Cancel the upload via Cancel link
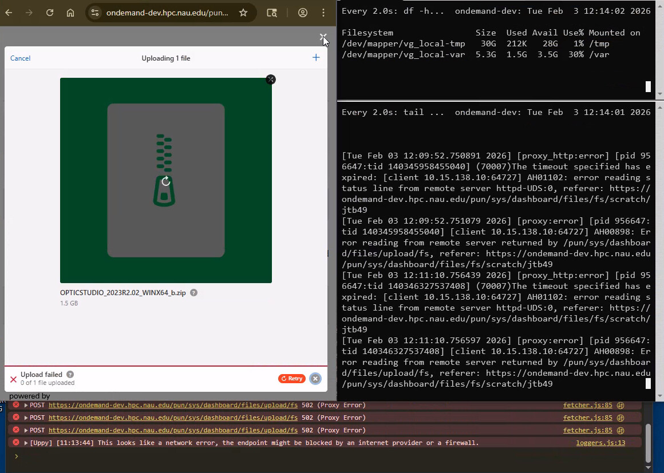Viewport: 664px width, 473px height. tap(20, 58)
